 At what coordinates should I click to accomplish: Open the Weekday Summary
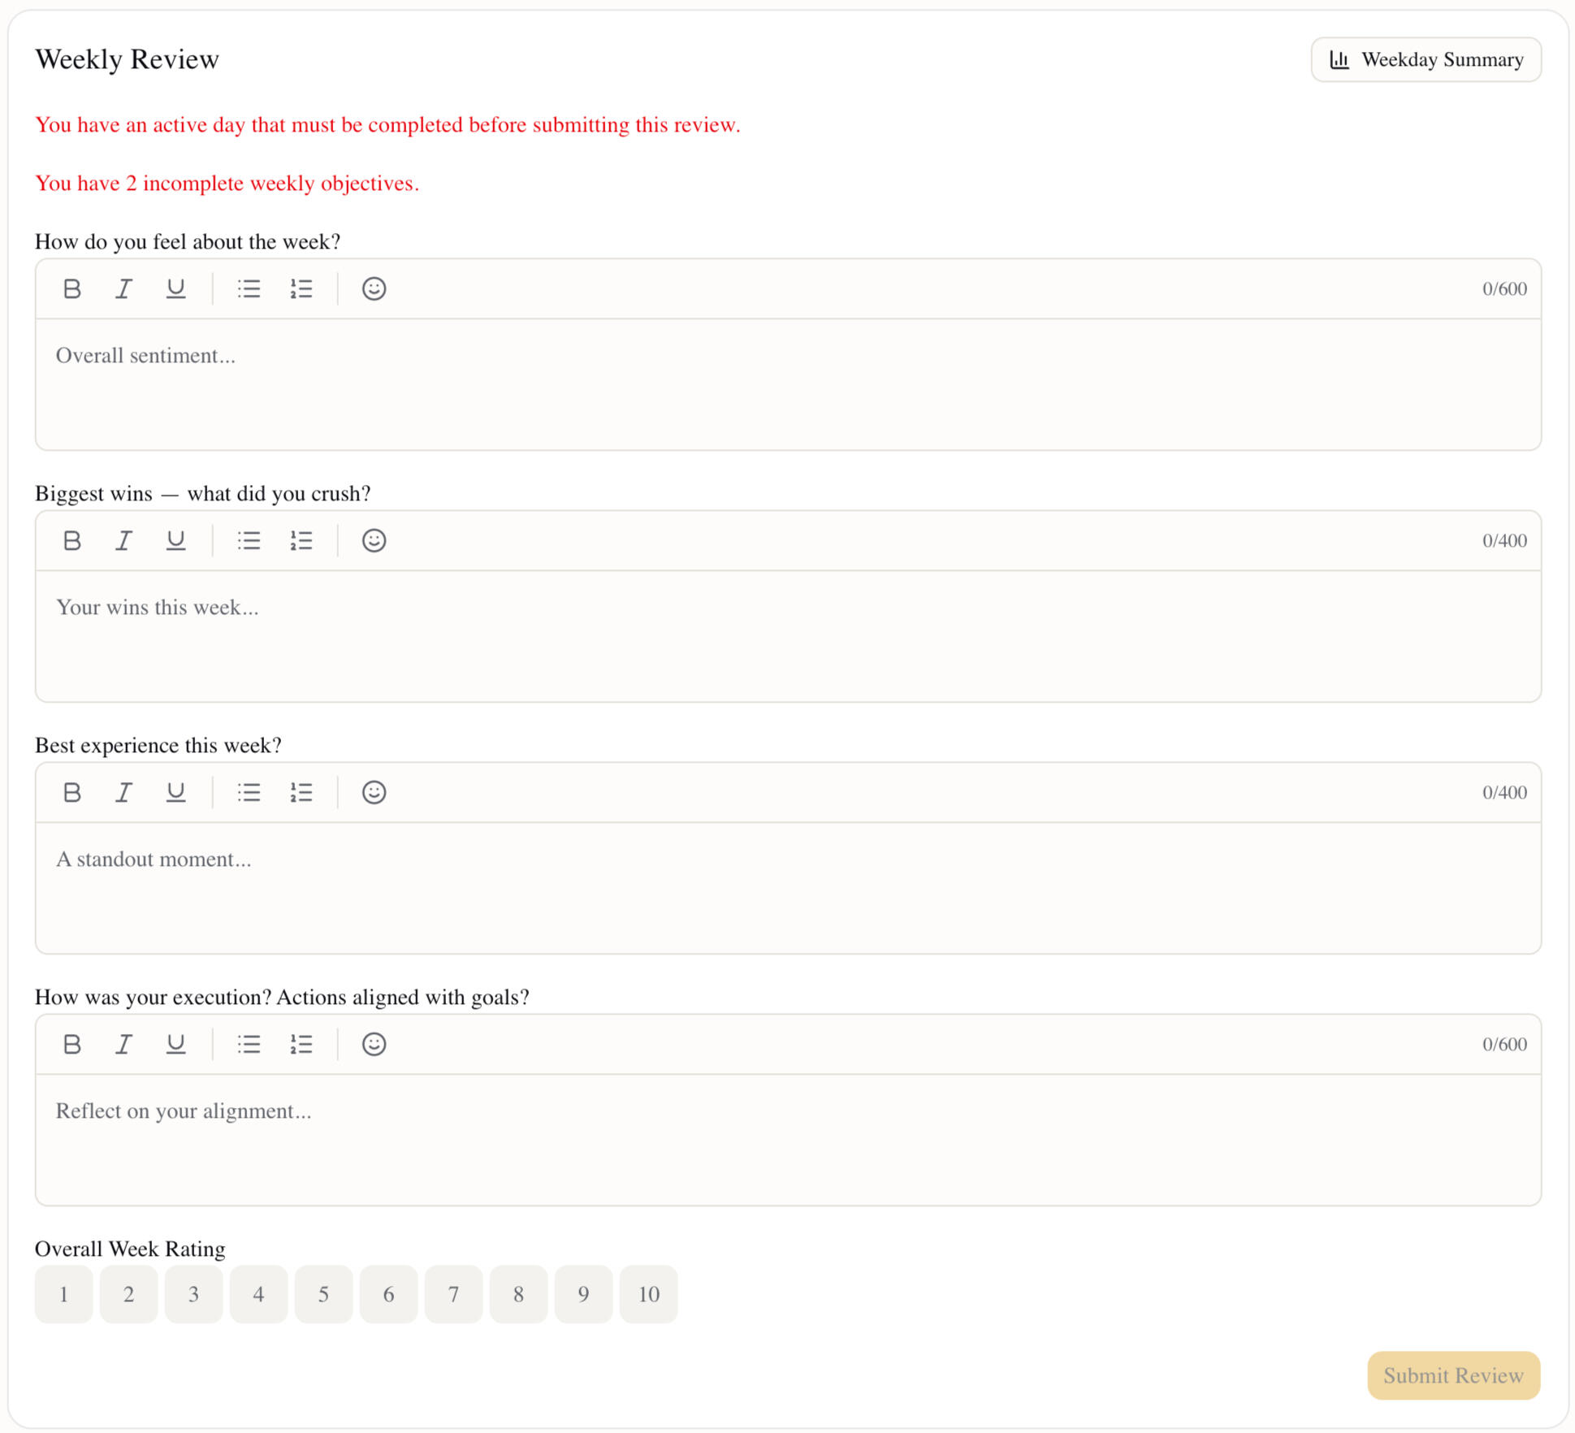coord(1426,59)
